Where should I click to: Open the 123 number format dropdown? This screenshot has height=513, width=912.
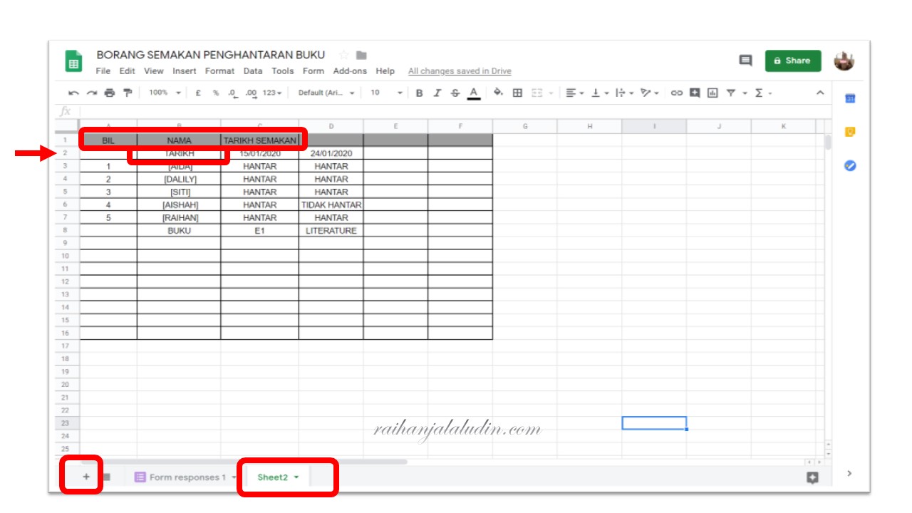[272, 93]
